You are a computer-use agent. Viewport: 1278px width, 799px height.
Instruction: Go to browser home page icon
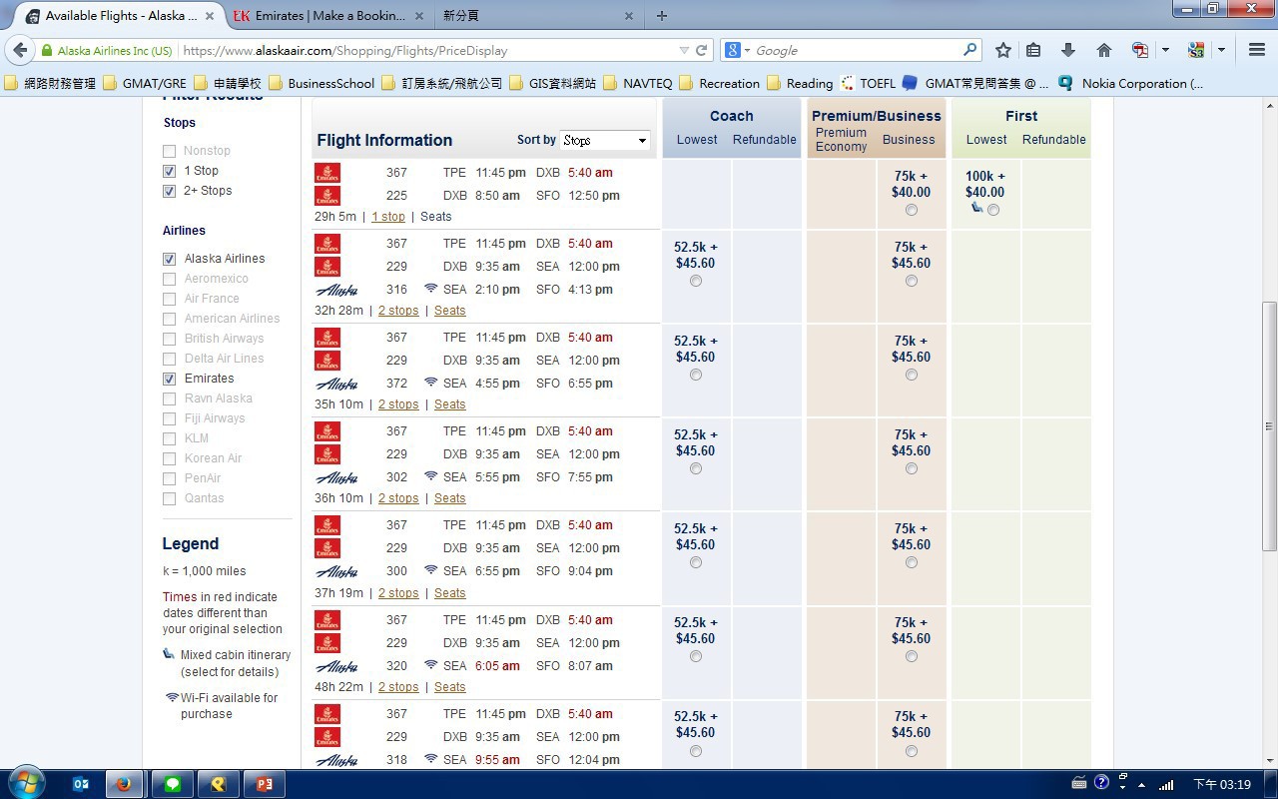1103,50
